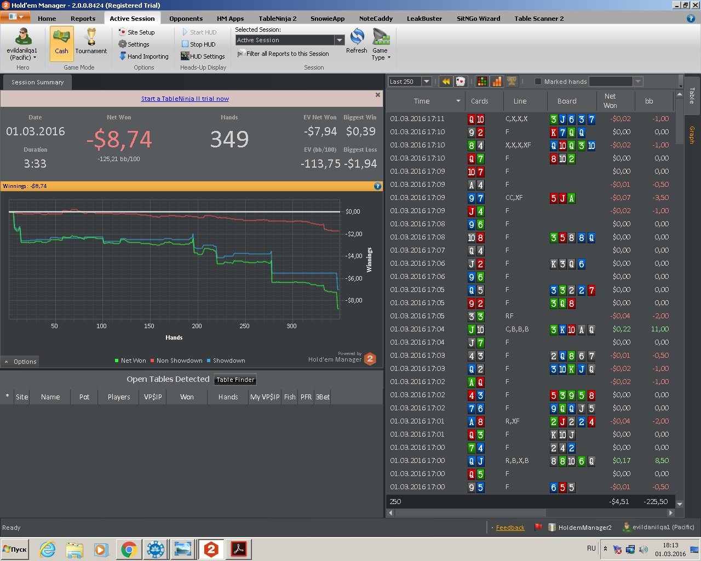The height and width of the screenshot is (561, 701).
Task: Open Settings in the Options group
Action: tap(134, 44)
